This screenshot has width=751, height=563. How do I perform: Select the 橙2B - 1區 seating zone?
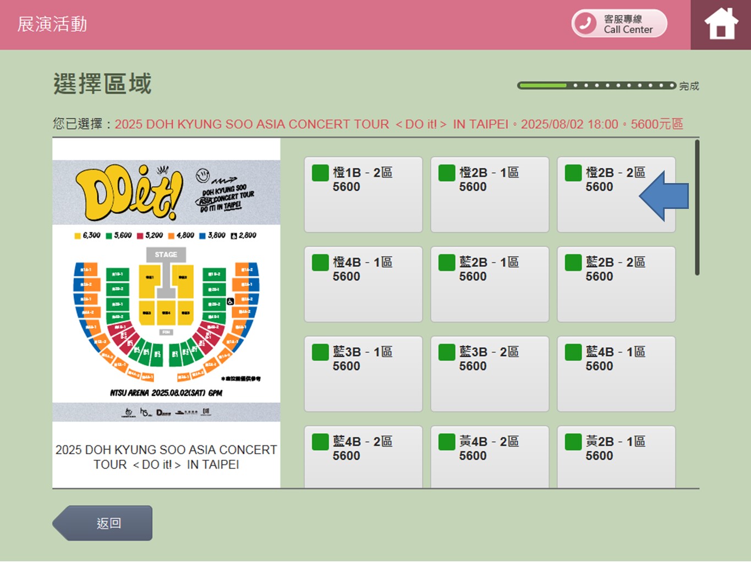(x=489, y=195)
